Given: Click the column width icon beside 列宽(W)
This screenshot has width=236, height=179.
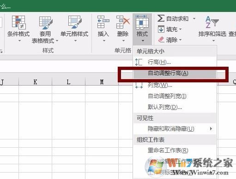Looking at the screenshot, I should click(139, 85).
